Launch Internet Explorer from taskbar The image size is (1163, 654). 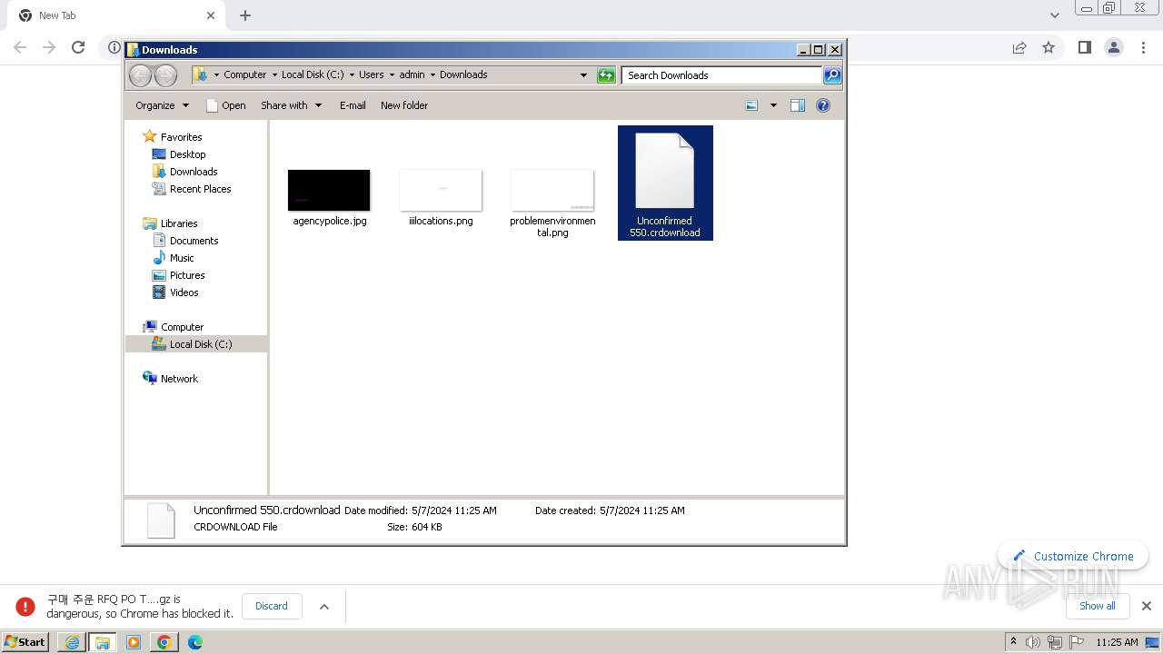pyautogui.click(x=72, y=642)
